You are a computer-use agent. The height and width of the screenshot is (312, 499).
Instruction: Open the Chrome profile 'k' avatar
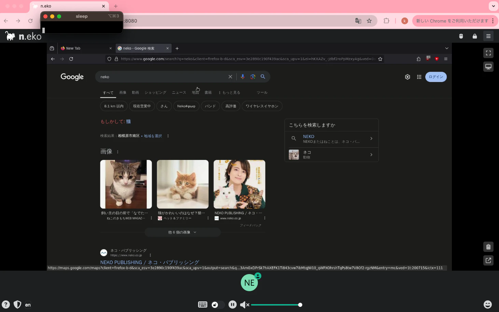[x=404, y=21]
